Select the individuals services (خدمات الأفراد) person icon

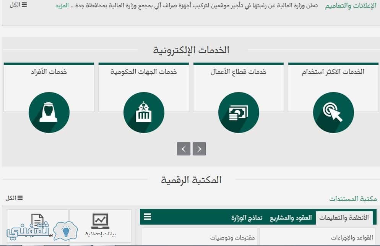[x=49, y=112]
